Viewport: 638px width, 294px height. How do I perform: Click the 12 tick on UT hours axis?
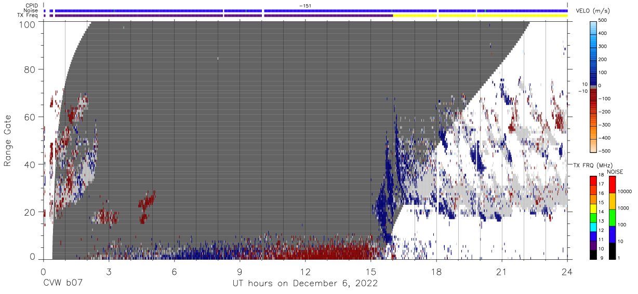point(305,272)
